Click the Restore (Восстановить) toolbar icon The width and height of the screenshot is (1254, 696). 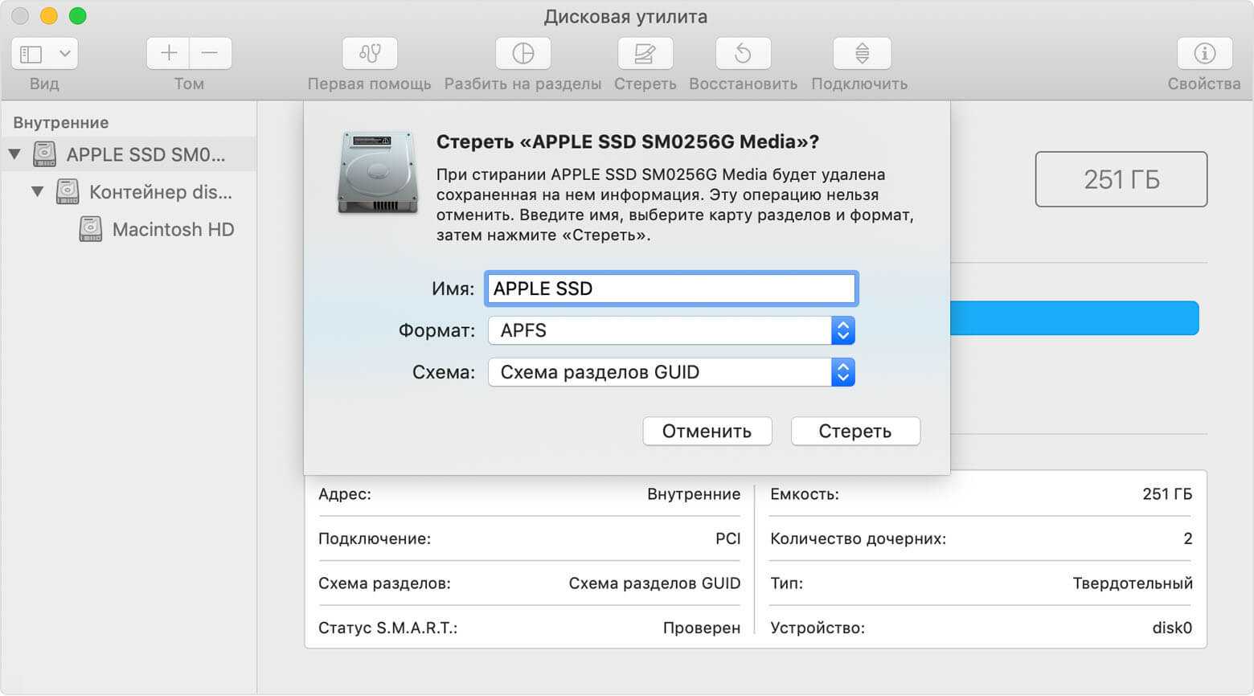[x=743, y=54]
